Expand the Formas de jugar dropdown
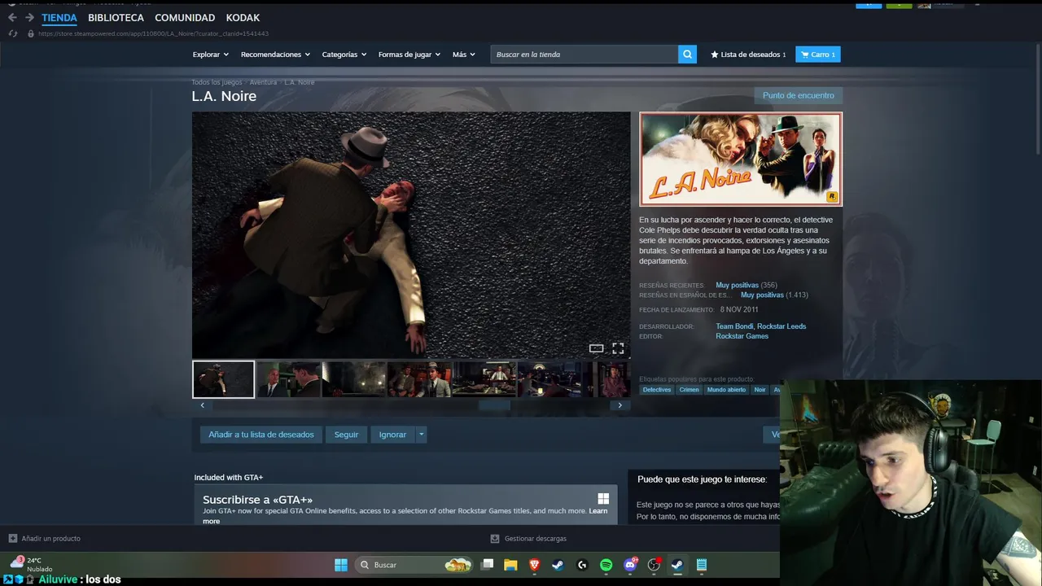This screenshot has height=586, width=1042. click(409, 55)
